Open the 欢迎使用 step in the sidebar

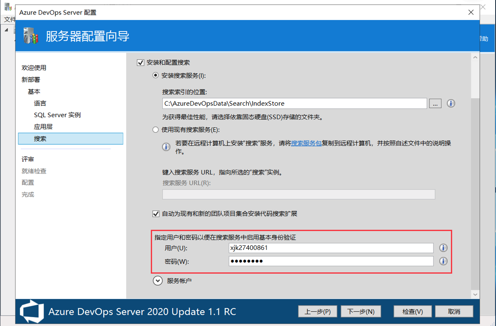click(x=34, y=68)
